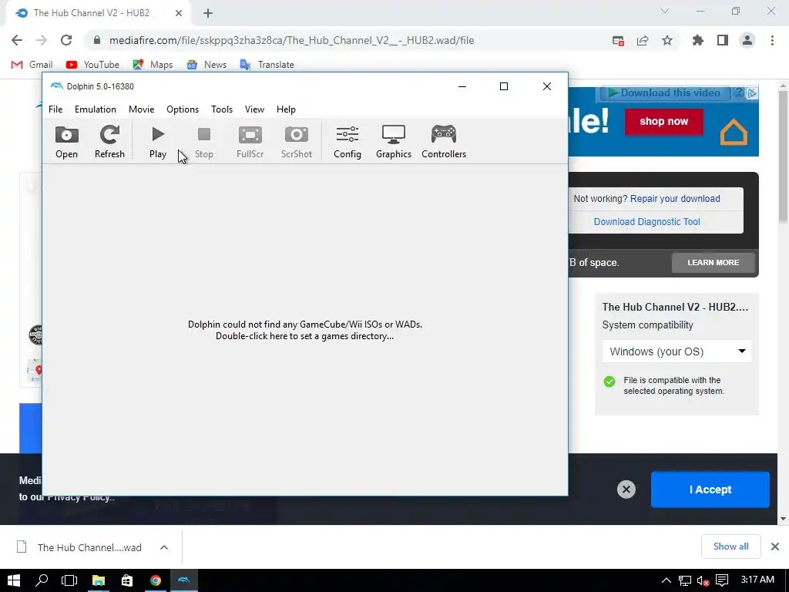This screenshot has height=592, width=789.
Task: Click the Stop icon in Dolphin toolbar
Action: pos(203,142)
